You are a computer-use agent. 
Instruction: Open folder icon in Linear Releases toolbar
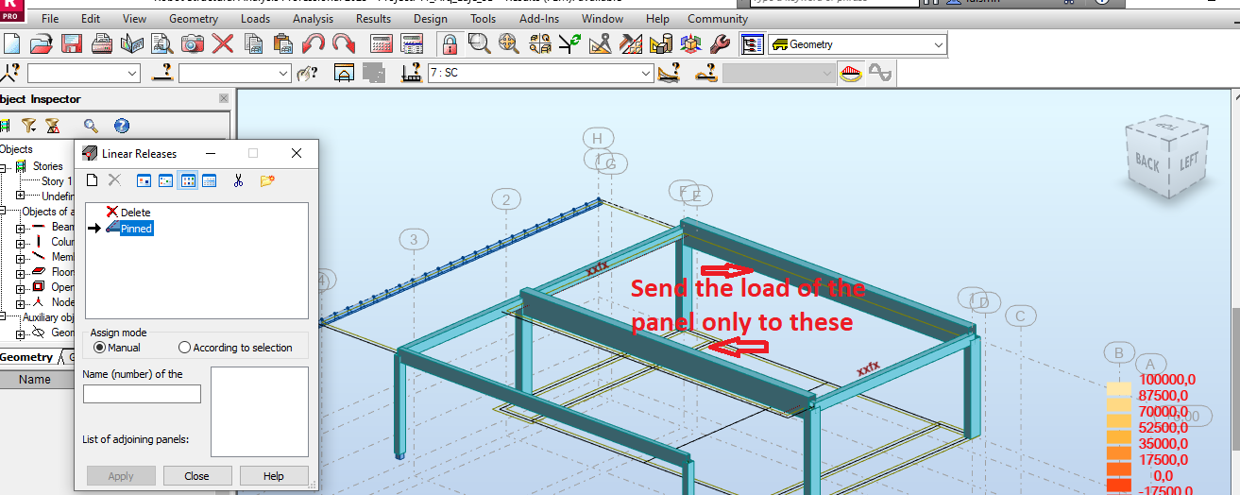267,180
